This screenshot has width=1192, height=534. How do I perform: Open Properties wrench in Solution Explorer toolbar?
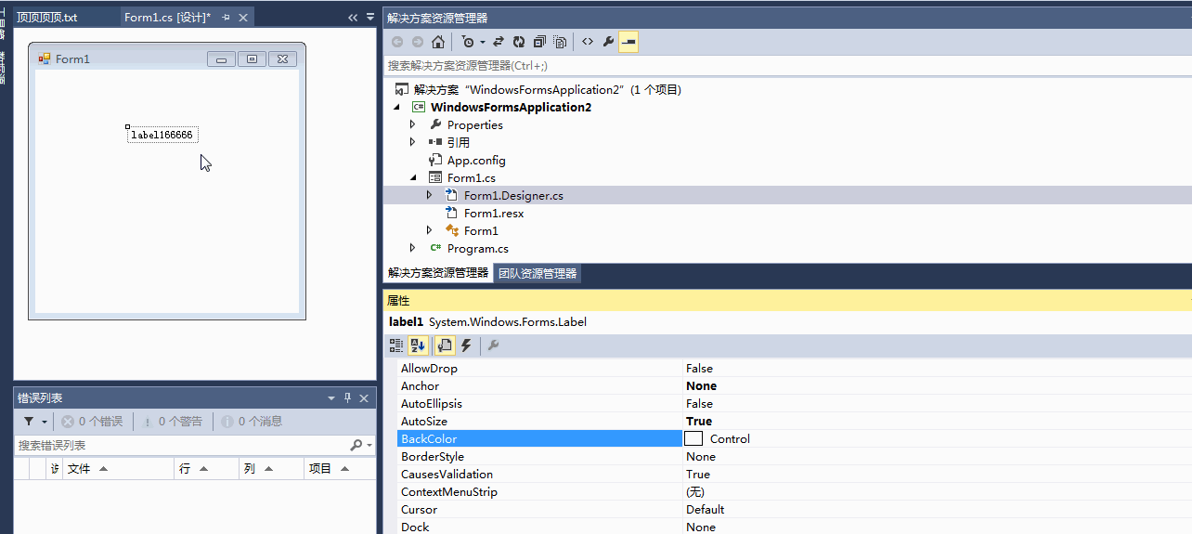click(x=608, y=42)
